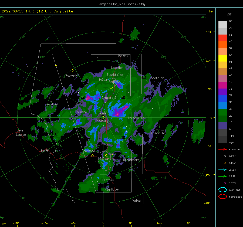This screenshot has width=243, height=227.
Task: Select the 60 dBZ dark orange swatch
Action: pos(222,45)
